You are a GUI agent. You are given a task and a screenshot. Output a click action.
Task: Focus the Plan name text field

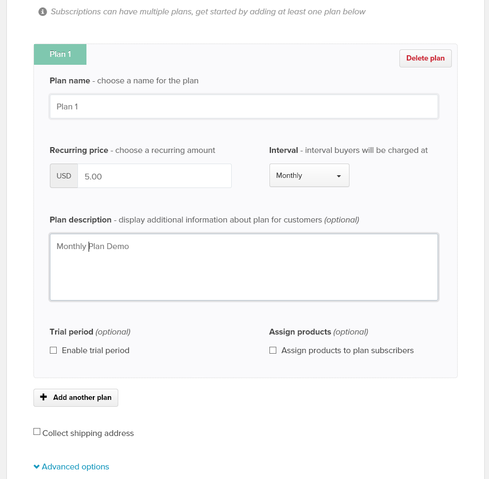(244, 107)
